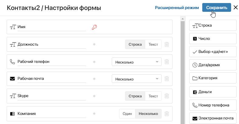Delete the Должность field with trash icon
The width and height of the screenshot is (239, 124).
coord(167,44)
